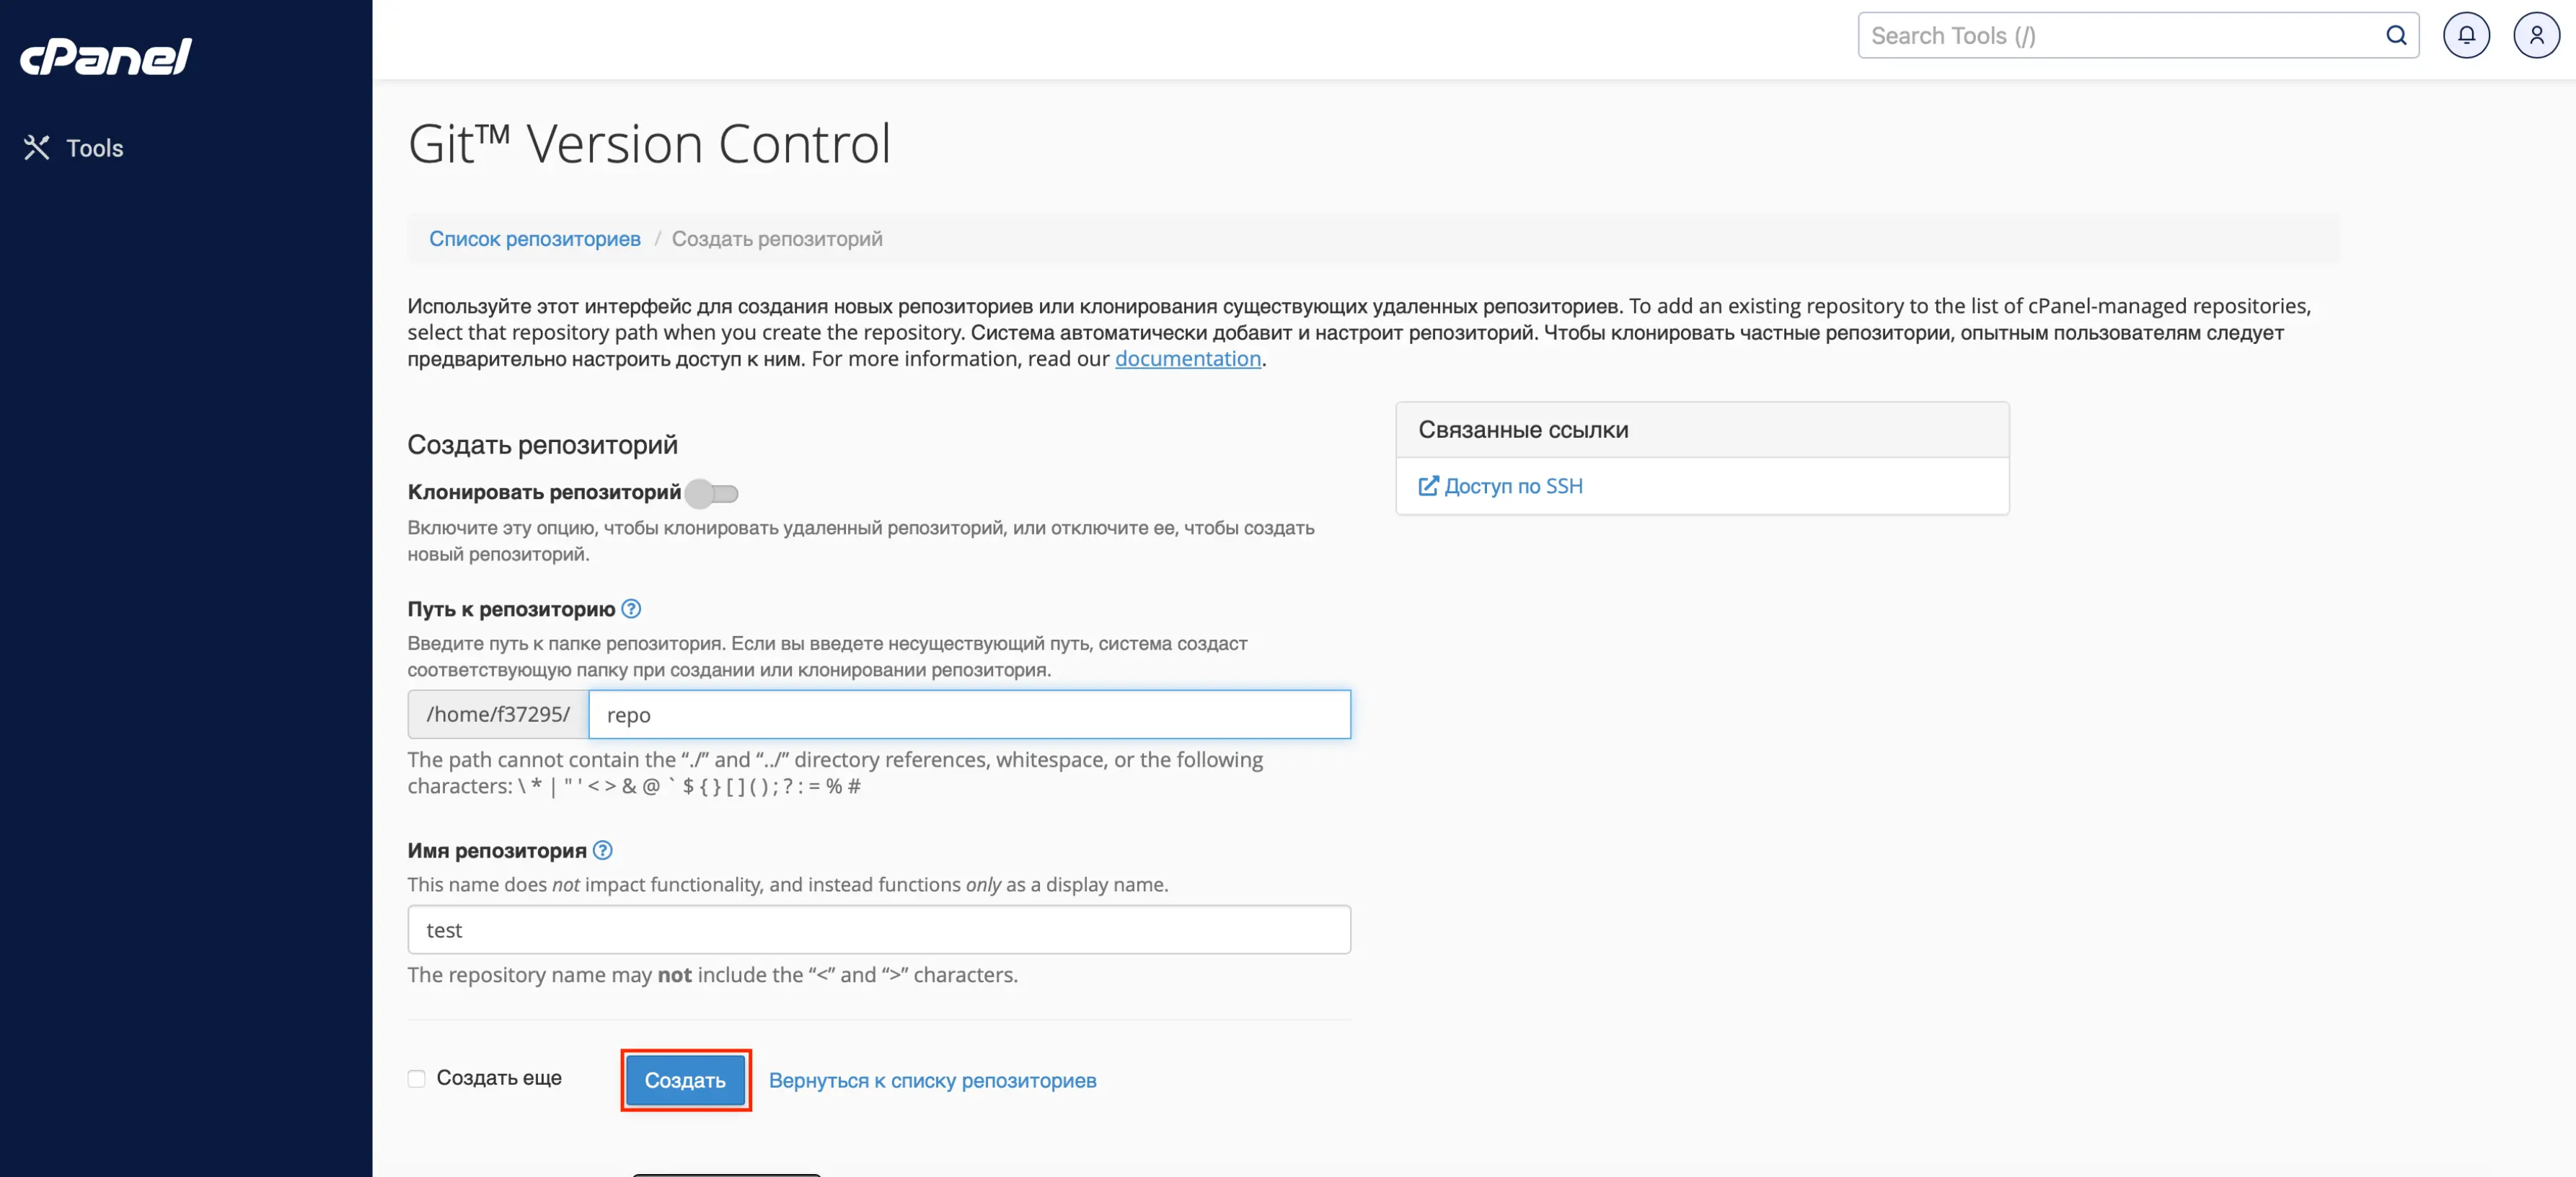Image resolution: width=2576 pixels, height=1177 pixels.
Task: Click the Search Tools field
Action: [x=2120, y=36]
